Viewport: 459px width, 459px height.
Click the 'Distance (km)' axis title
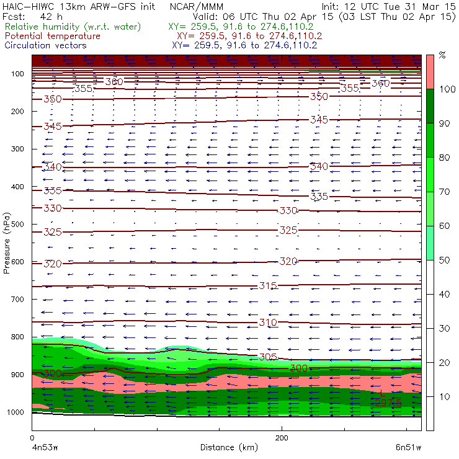(x=229, y=448)
